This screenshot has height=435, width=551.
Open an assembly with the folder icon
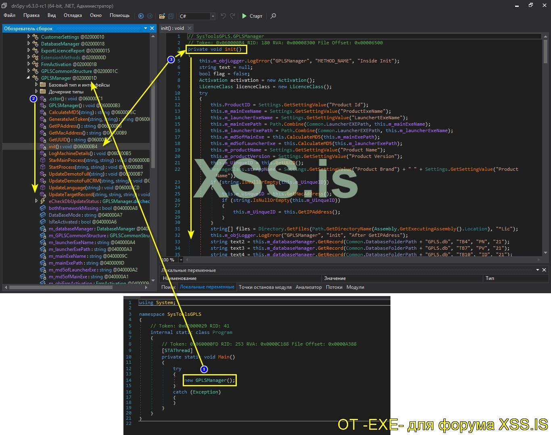[x=162, y=16]
